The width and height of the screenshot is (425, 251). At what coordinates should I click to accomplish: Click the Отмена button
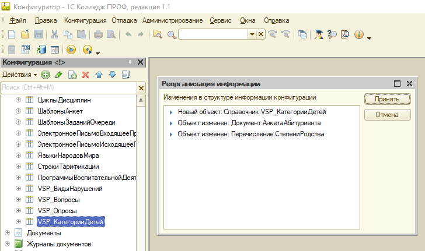point(387,115)
